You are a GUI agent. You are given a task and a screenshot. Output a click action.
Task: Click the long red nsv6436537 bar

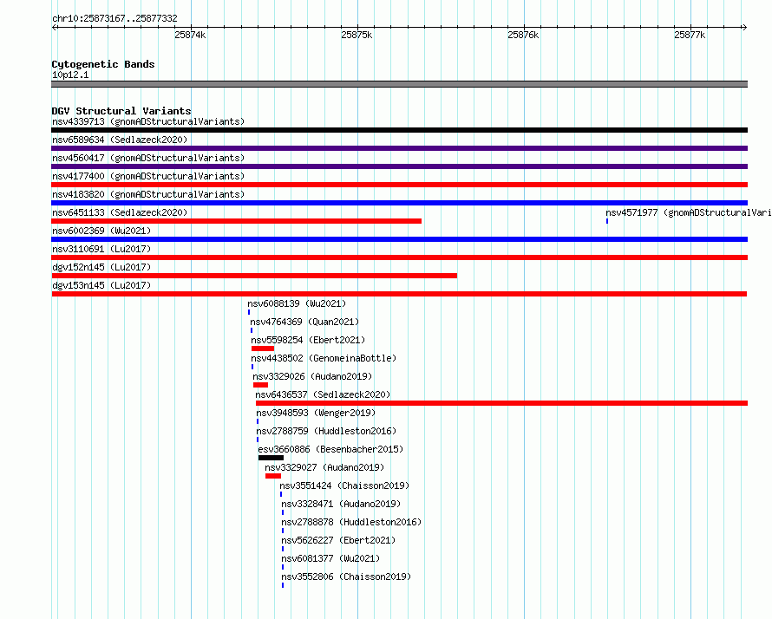coord(501,403)
